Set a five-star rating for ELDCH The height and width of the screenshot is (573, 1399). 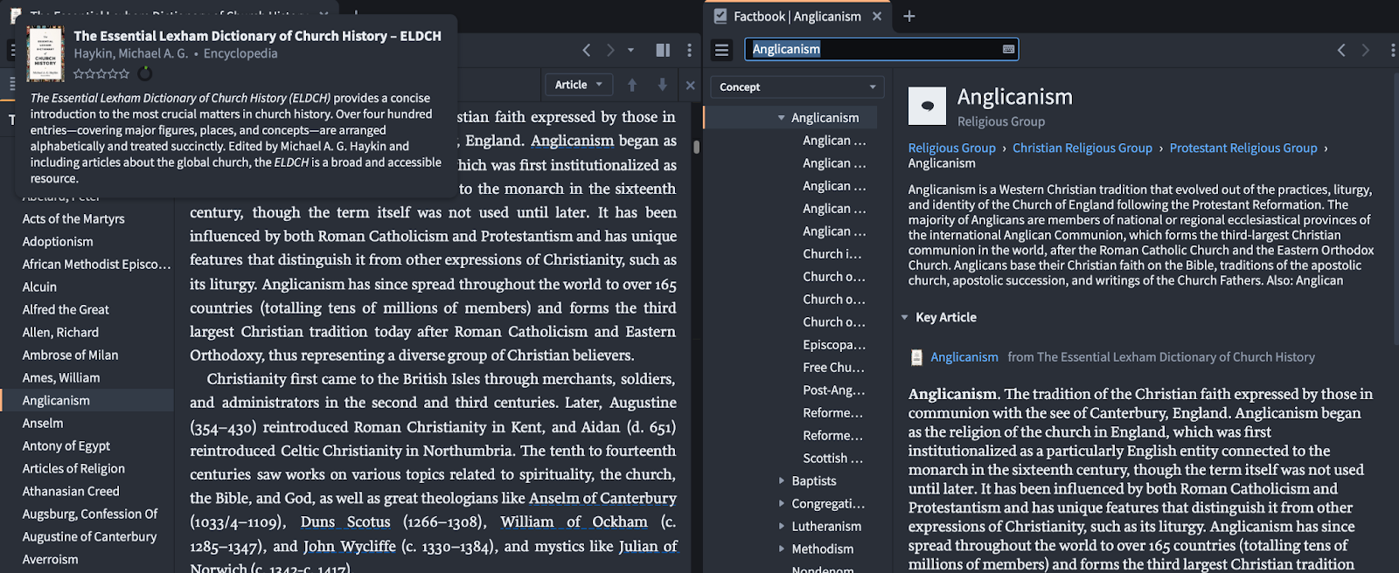pyautogui.click(x=124, y=73)
